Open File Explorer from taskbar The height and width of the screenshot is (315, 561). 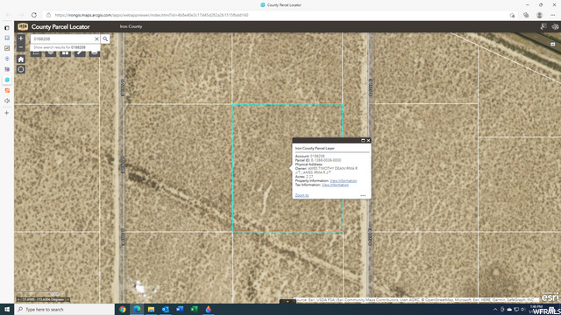(x=152, y=309)
